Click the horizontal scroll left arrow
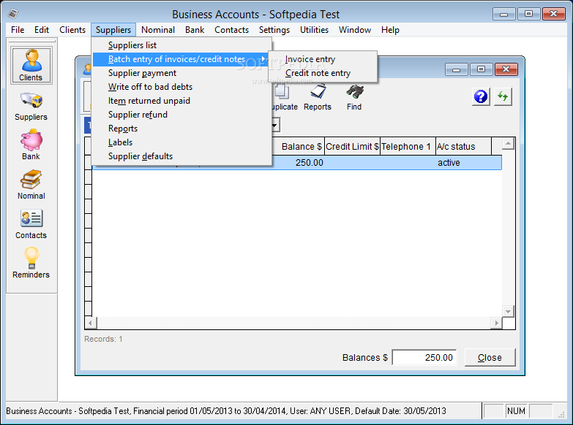Viewport: 573px width, 425px height. point(91,323)
